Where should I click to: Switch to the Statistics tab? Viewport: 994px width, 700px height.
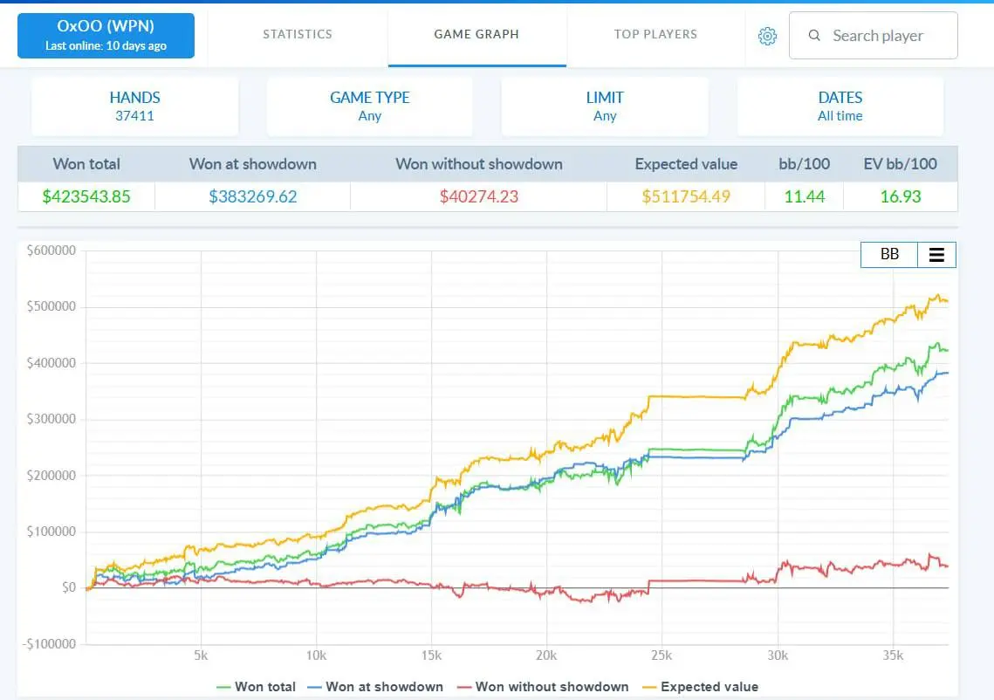pyautogui.click(x=298, y=34)
